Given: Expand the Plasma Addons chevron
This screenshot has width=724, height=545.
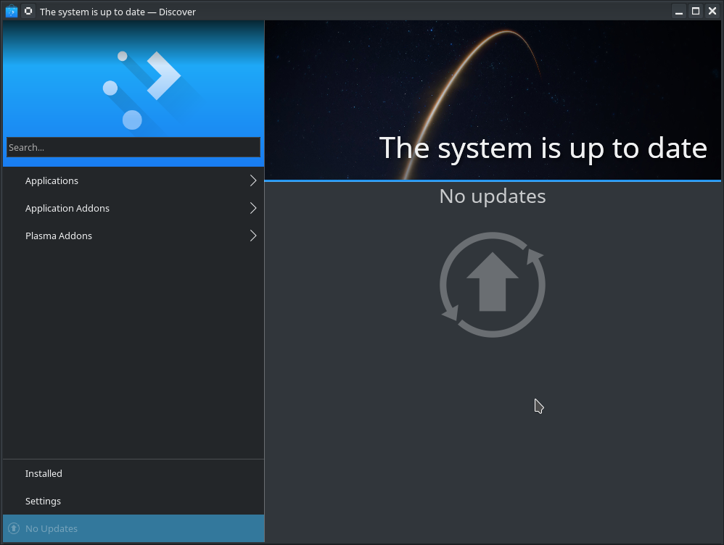Looking at the screenshot, I should tap(253, 236).
